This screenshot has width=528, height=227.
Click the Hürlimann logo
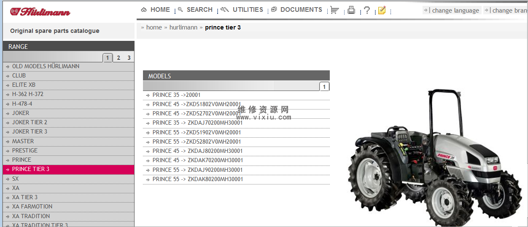[40, 12]
